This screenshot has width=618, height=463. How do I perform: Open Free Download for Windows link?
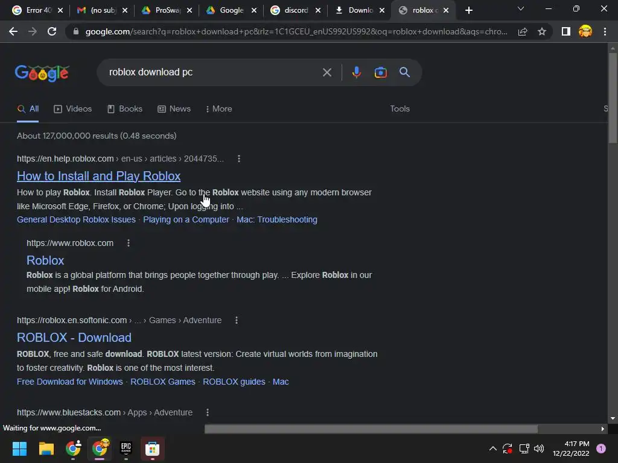pyautogui.click(x=70, y=382)
